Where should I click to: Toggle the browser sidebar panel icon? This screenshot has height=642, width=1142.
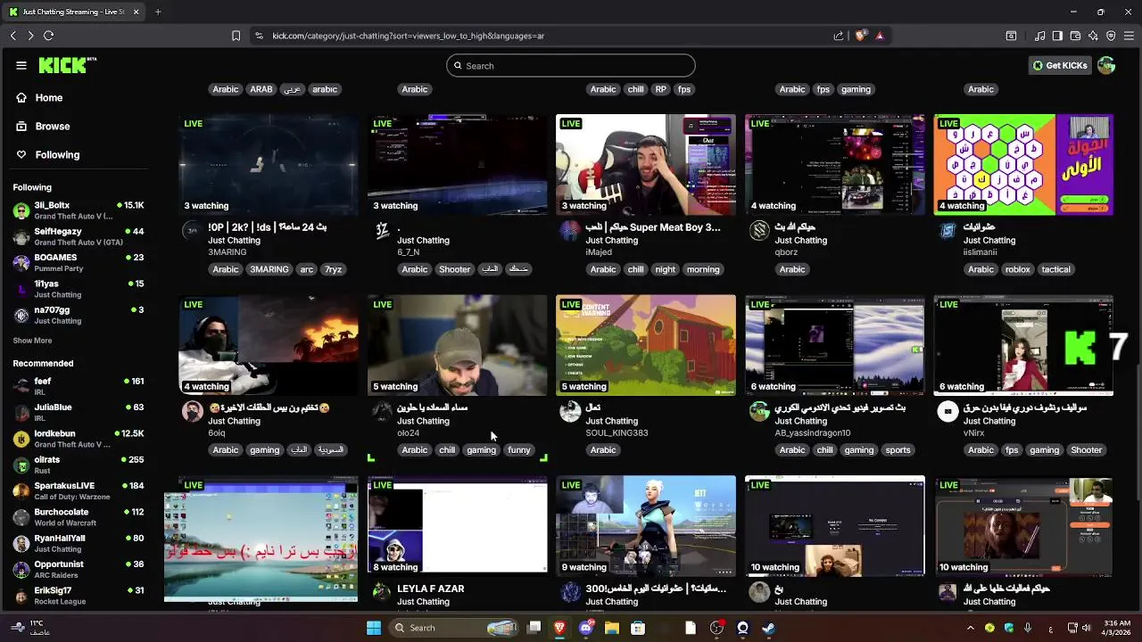pyautogui.click(x=1057, y=36)
